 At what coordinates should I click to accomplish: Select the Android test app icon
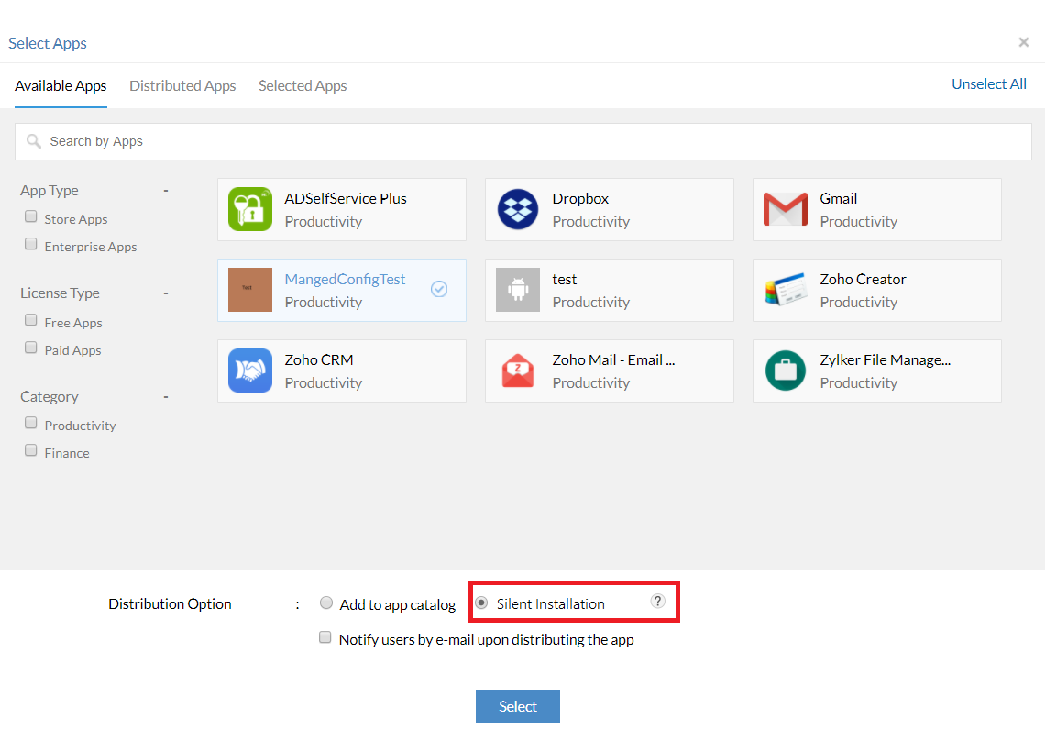517,290
